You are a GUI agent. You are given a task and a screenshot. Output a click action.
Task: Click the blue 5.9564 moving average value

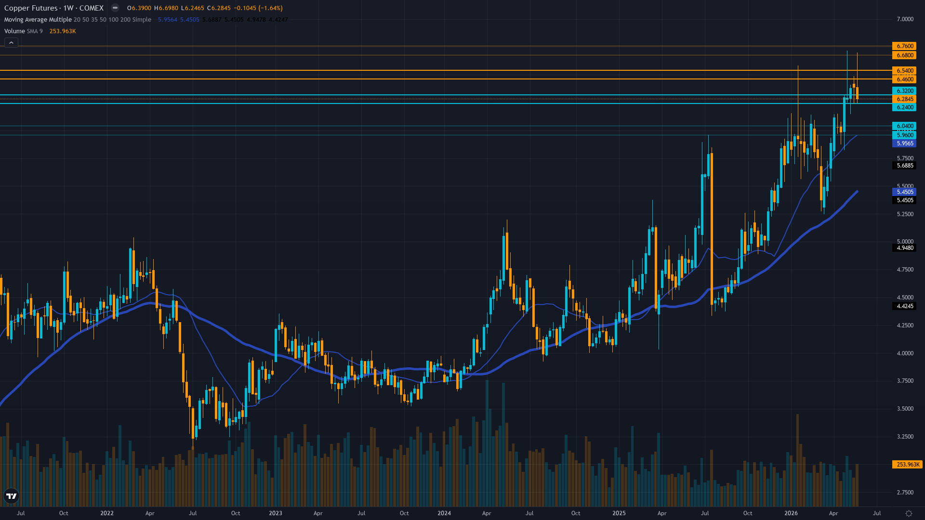pyautogui.click(x=168, y=20)
